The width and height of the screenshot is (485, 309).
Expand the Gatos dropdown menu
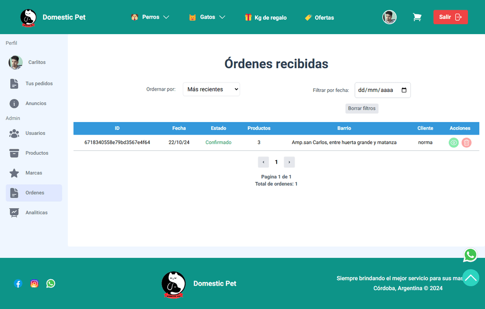click(207, 17)
